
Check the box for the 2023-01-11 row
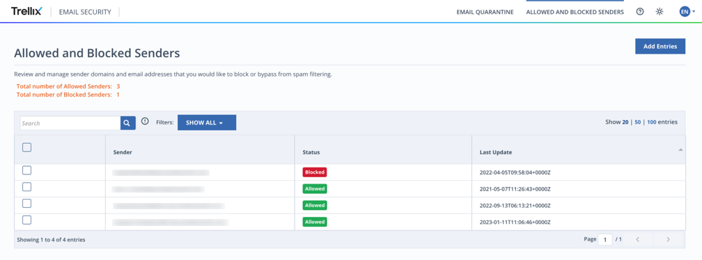coord(27,220)
